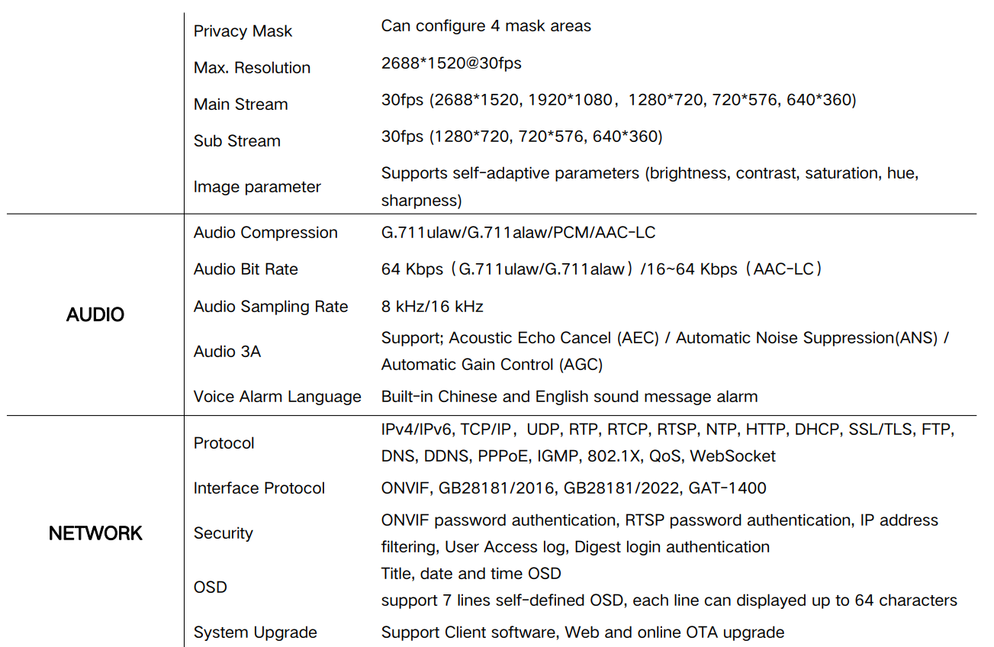Click the 8 kHz/16 kHz value
Screen dimensions: 994x647
point(432,307)
